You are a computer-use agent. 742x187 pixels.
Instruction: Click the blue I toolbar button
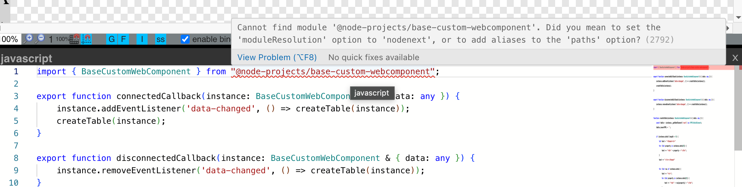[142, 39]
